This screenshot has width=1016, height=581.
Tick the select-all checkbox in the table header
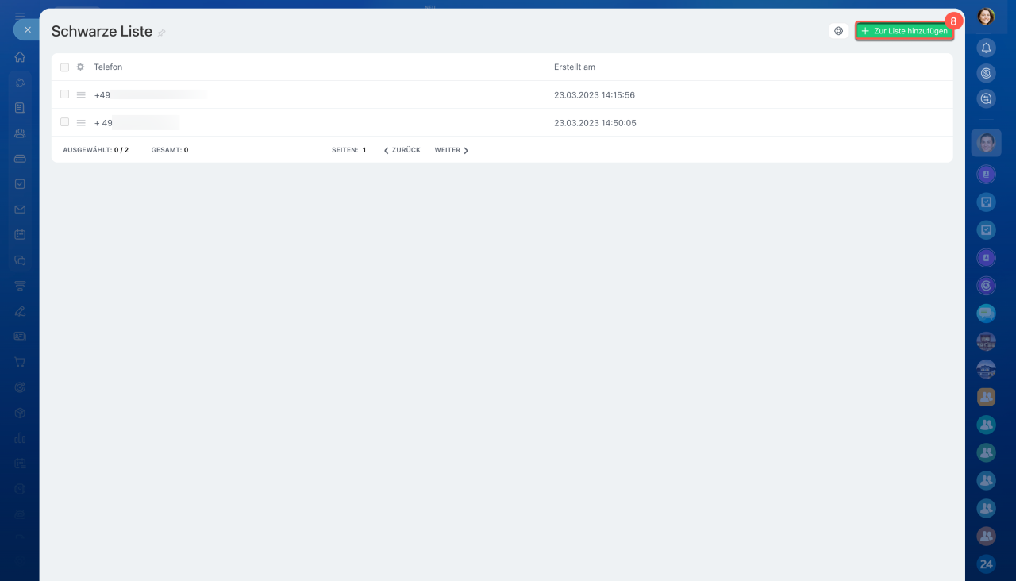65,67
